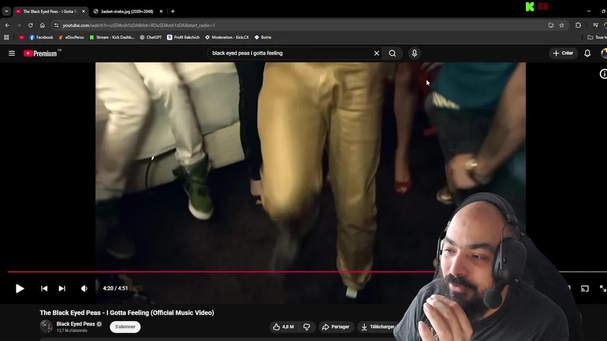Image resolution: width=607 pixels, height=341 pixels.
Task: Subscribe using the S'abonner button
Action: coord(125,327)
